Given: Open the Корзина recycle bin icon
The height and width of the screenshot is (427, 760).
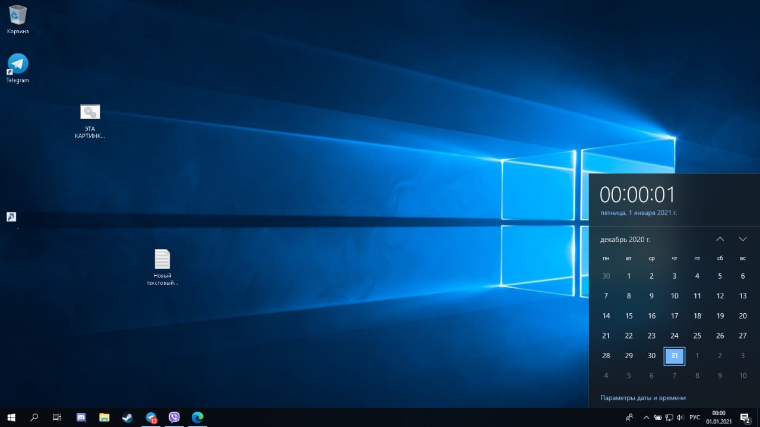Looking at the screenshot, I should 18,20.
